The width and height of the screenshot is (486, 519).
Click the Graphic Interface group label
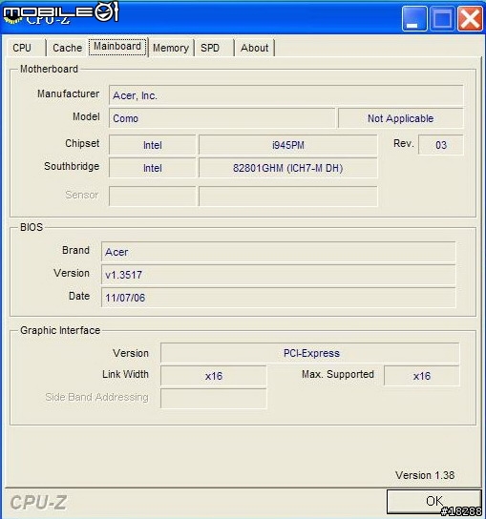pyautogui.click(x=60, y=330)
